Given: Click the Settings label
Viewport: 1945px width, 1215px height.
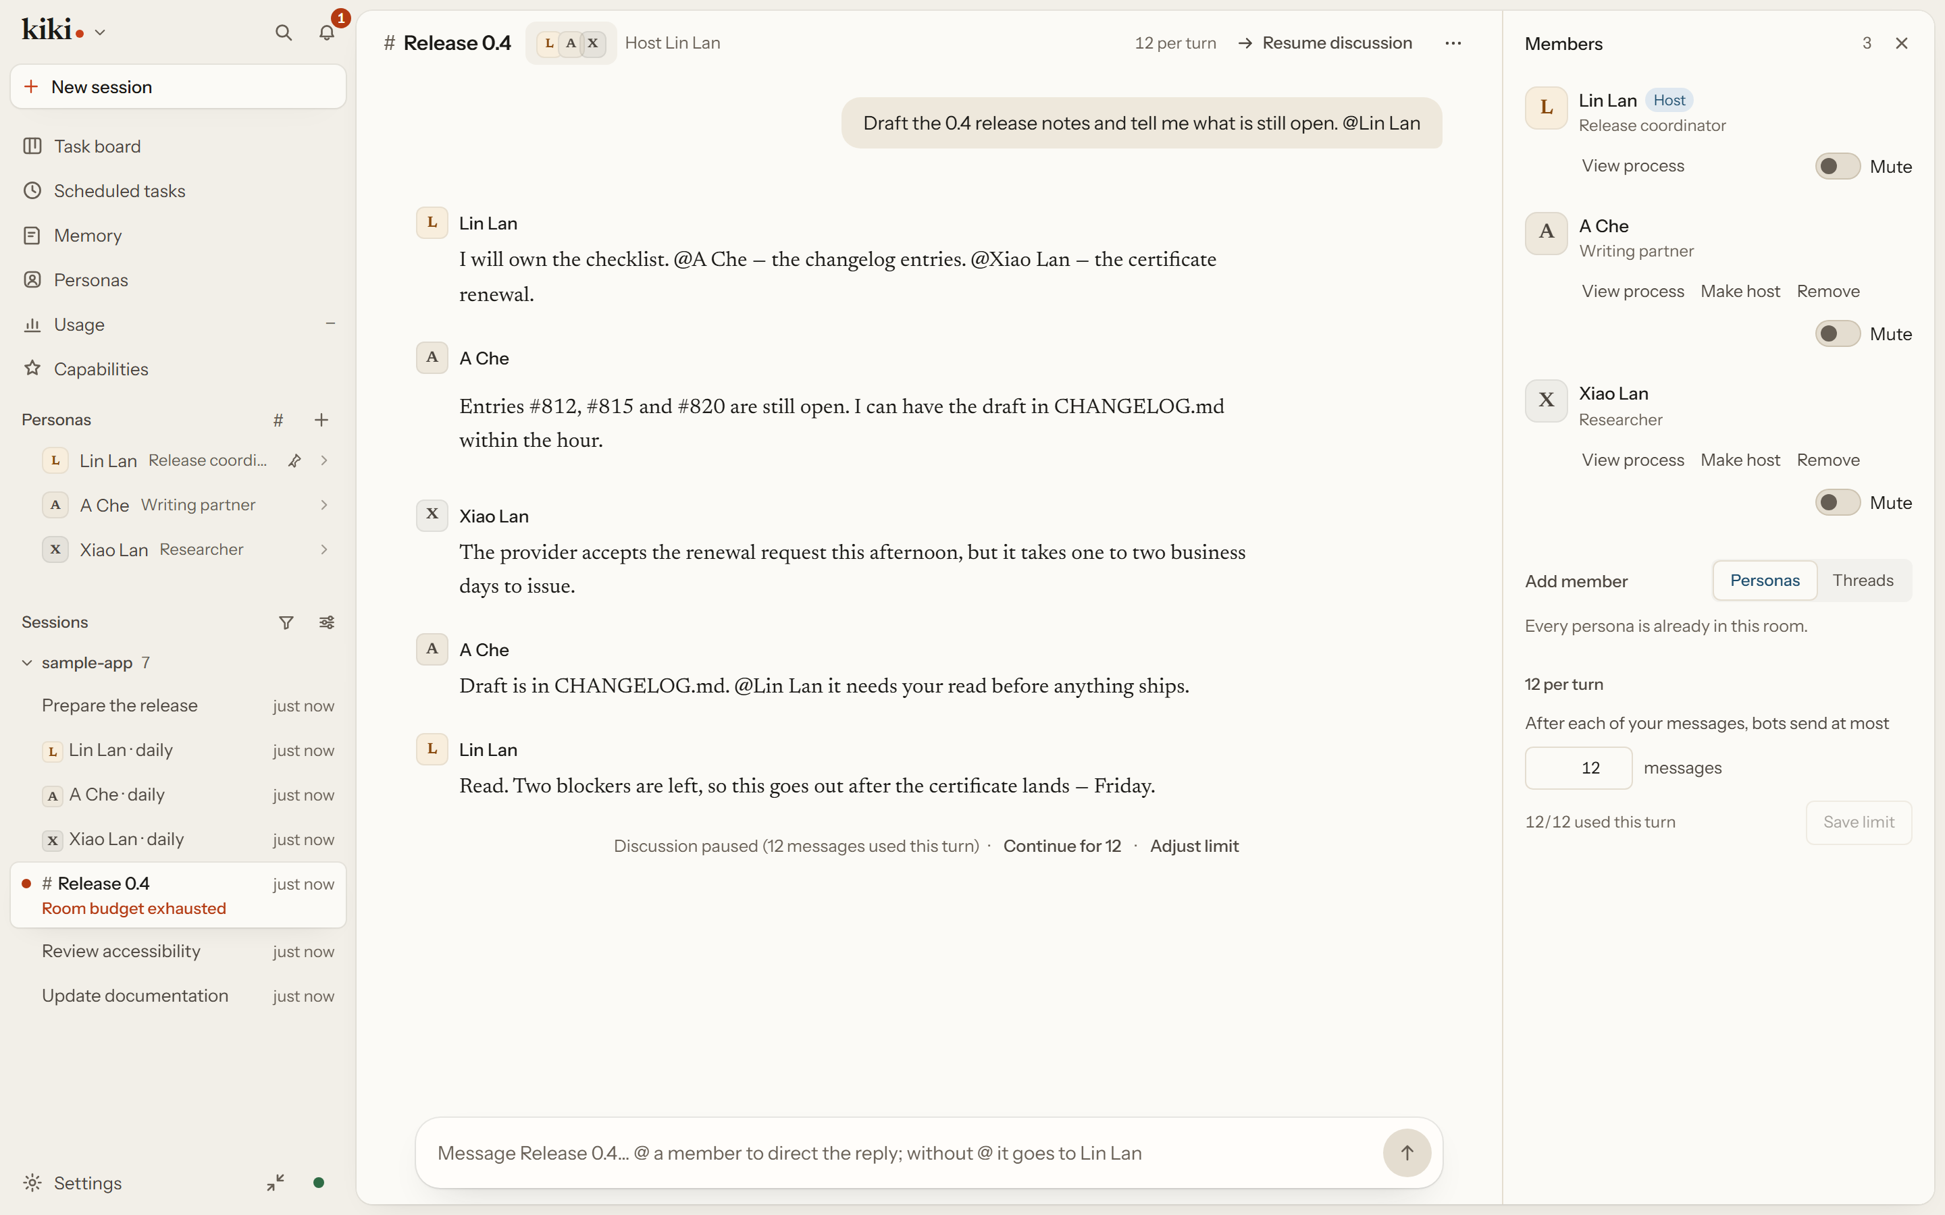Looking at the screenshot, I should click(88, 1183).
